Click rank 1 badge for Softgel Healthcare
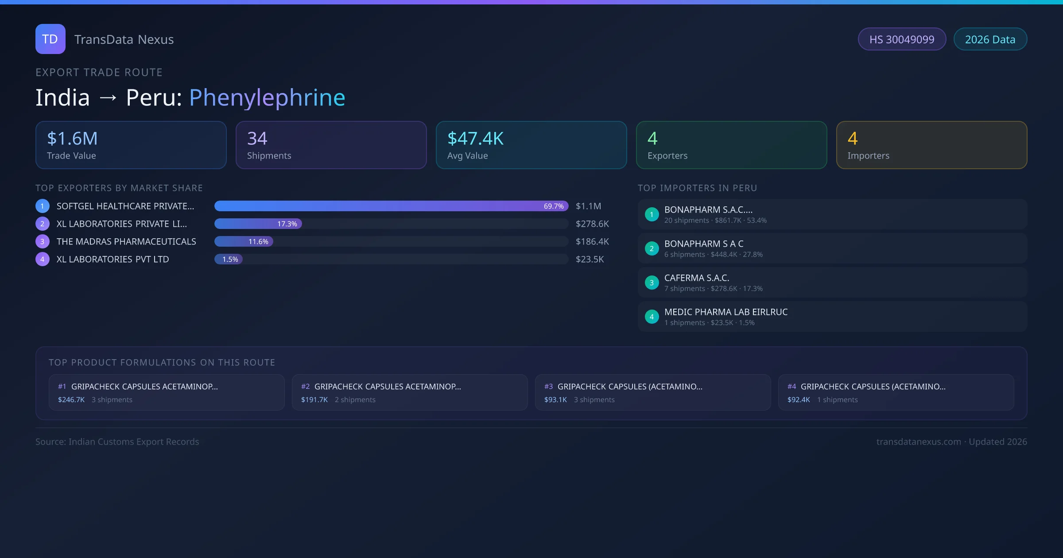Image resolution: width=1063 pixels, height=558 pixels. click(42, 206)
